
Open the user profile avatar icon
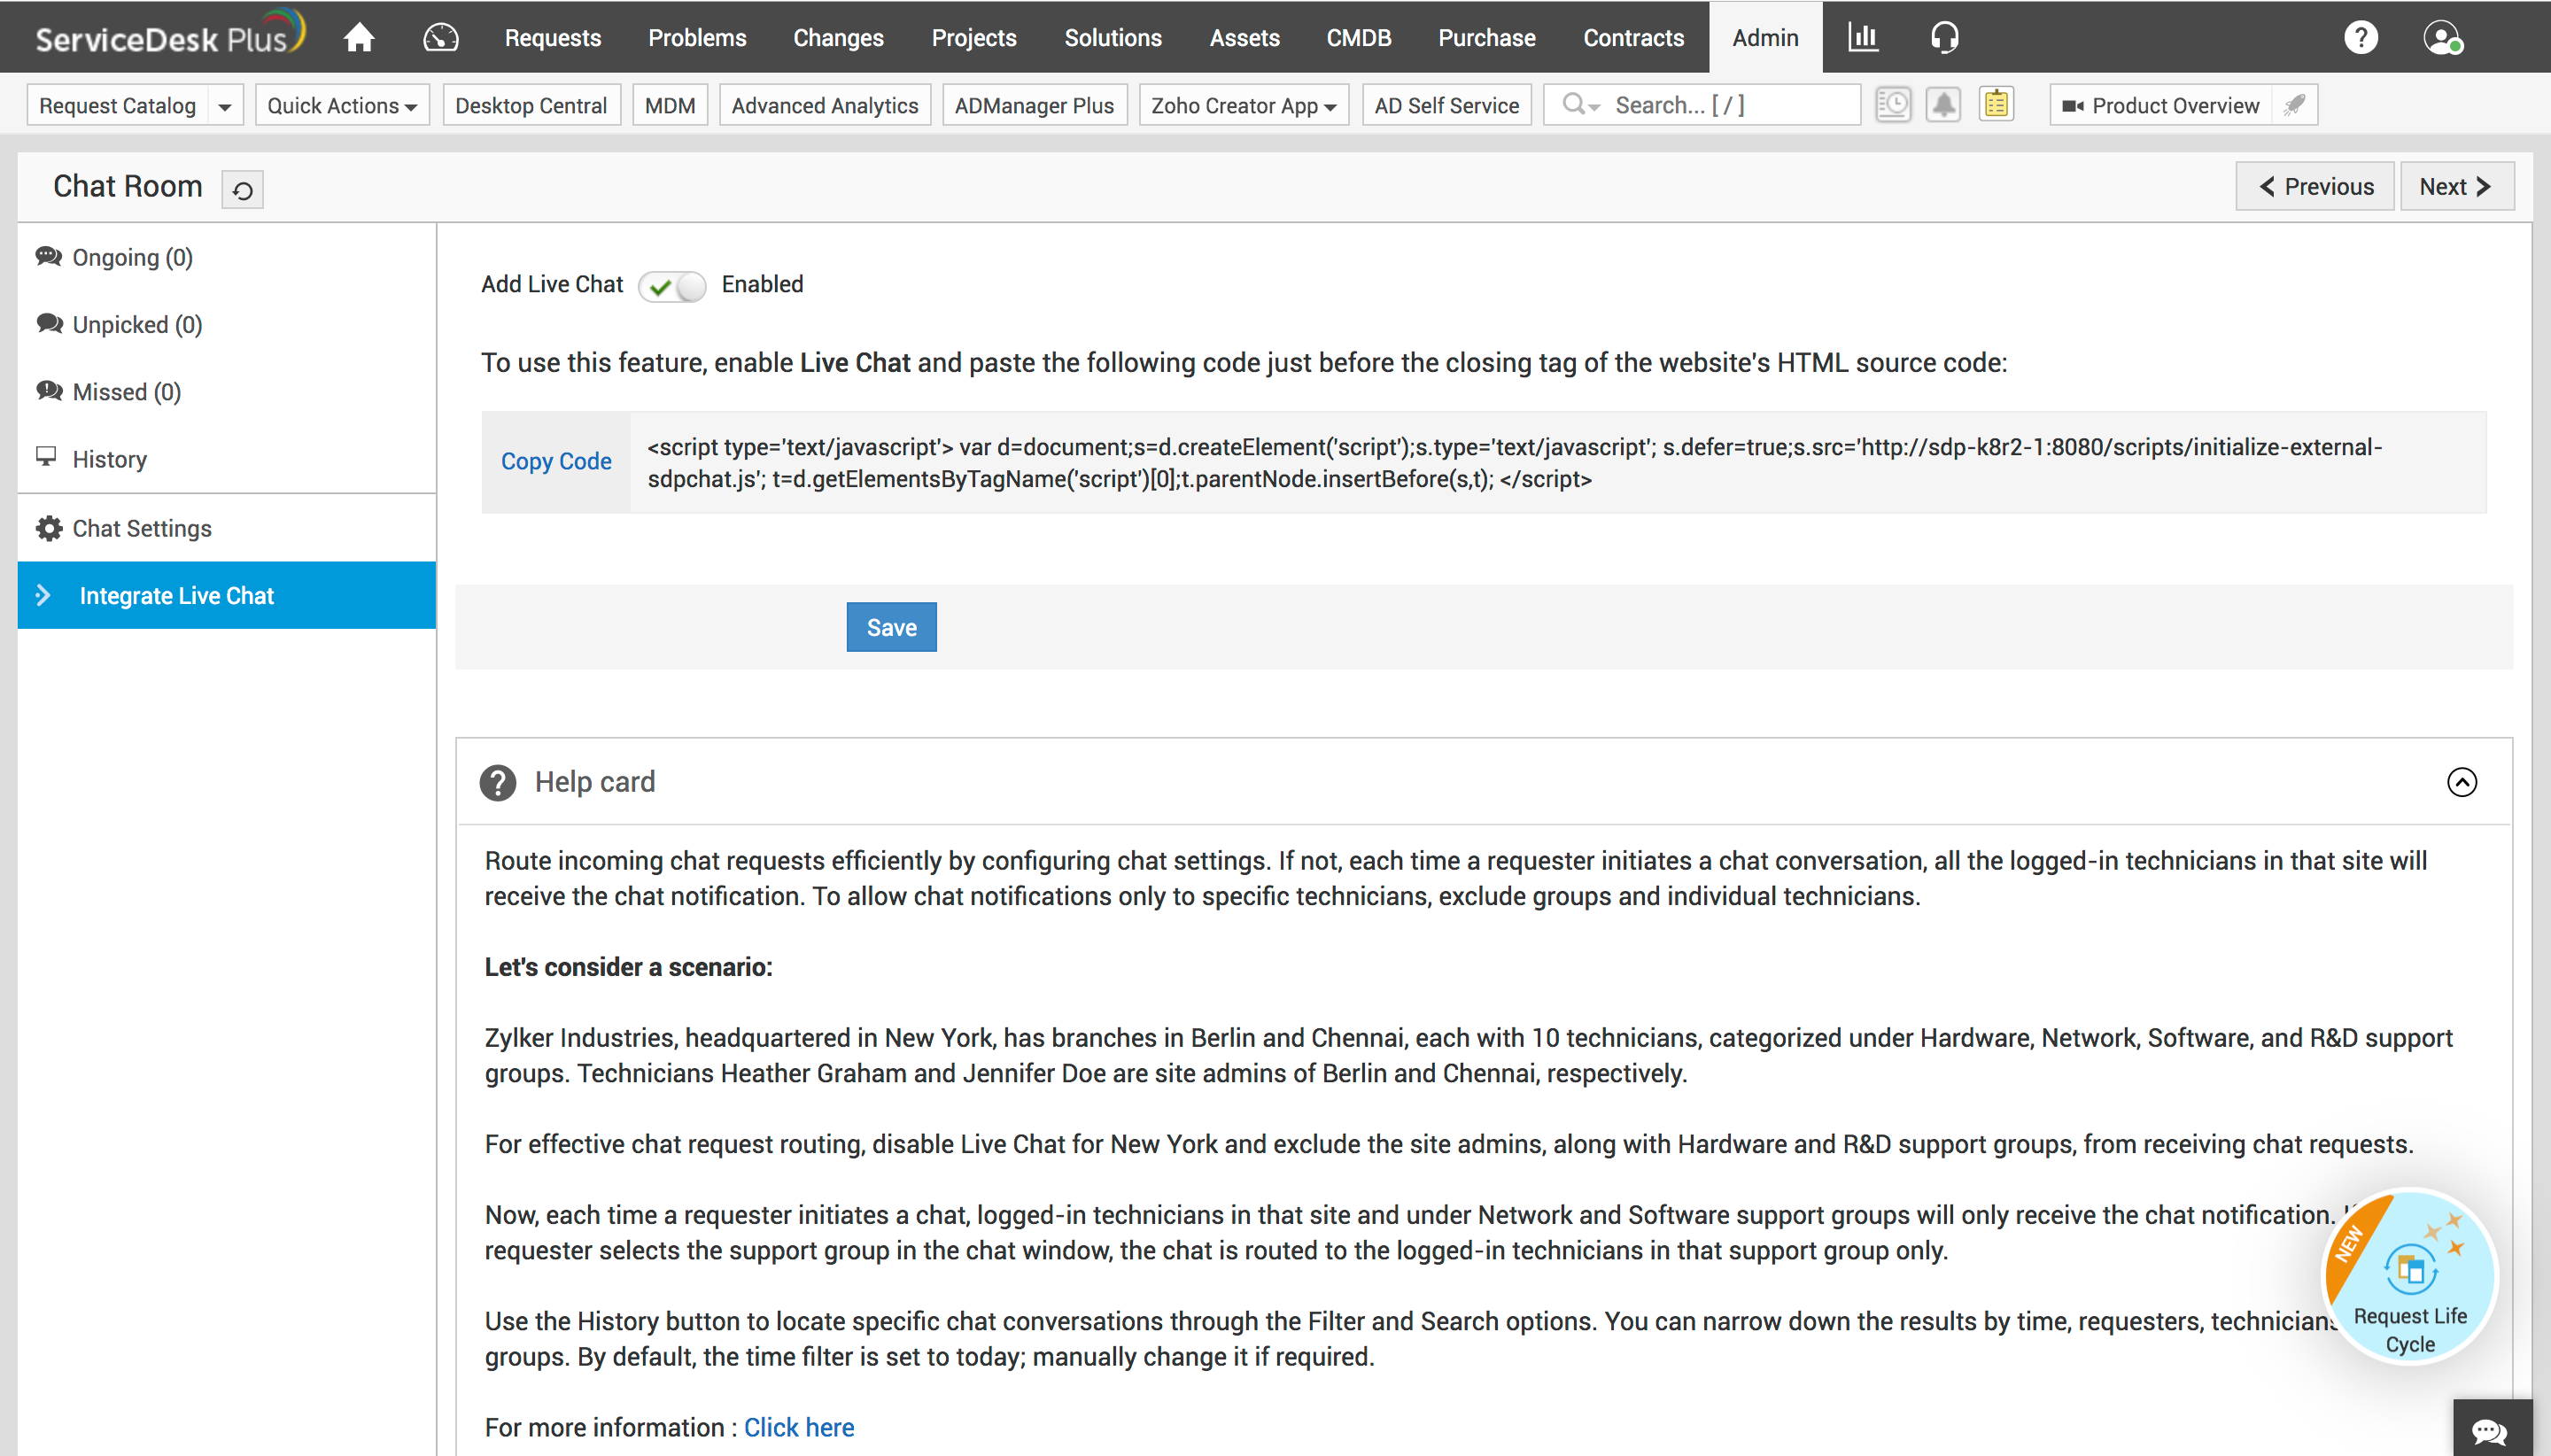[2441, 38]
